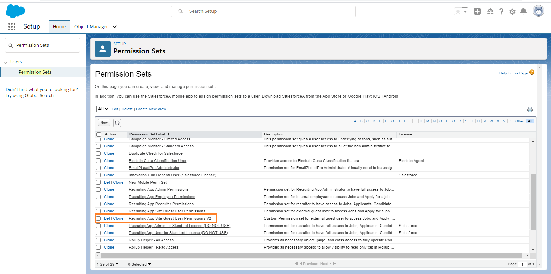Select the Home tab

(x=59, y=26)
